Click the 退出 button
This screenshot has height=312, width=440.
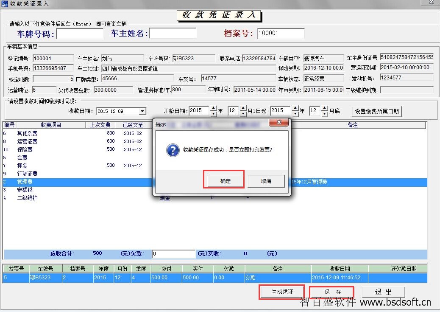pos(384,292)
